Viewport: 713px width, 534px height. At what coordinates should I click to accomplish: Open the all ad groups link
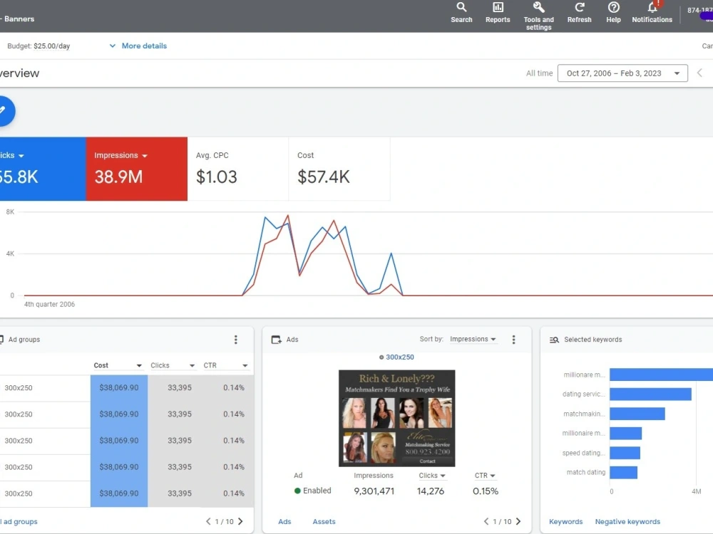pos(19,521)
